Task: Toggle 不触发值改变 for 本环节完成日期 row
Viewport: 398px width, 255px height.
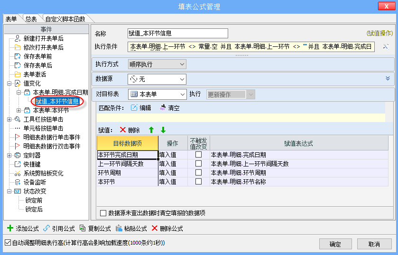Action: coord(198,155)
